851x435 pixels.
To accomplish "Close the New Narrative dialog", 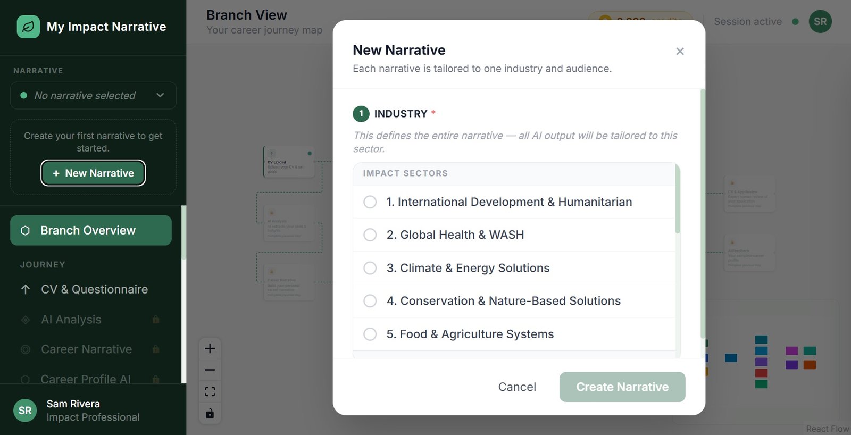I will click(x=680, y=52).
